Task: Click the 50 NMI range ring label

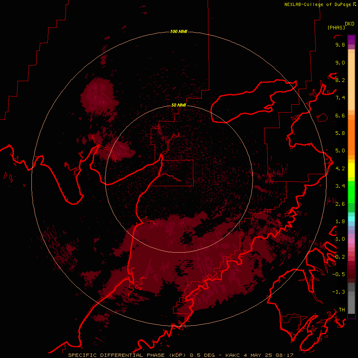Action: [179, 105]
